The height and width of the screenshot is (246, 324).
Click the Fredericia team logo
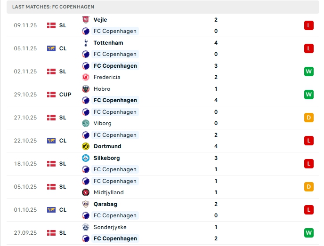[86, 77]
